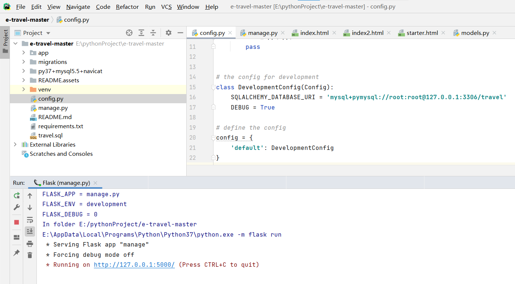Click the Collapse All icon in Project panel

(153, 33)
